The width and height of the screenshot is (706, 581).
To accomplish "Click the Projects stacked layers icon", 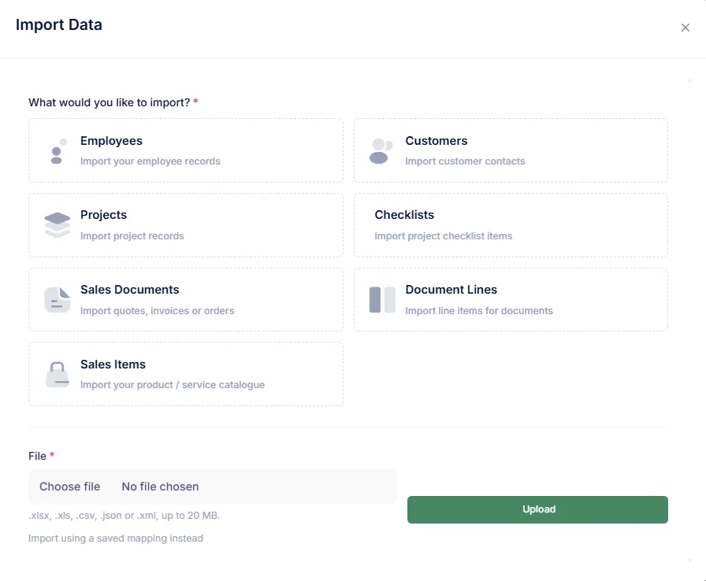I will click(x=58, y=225).
